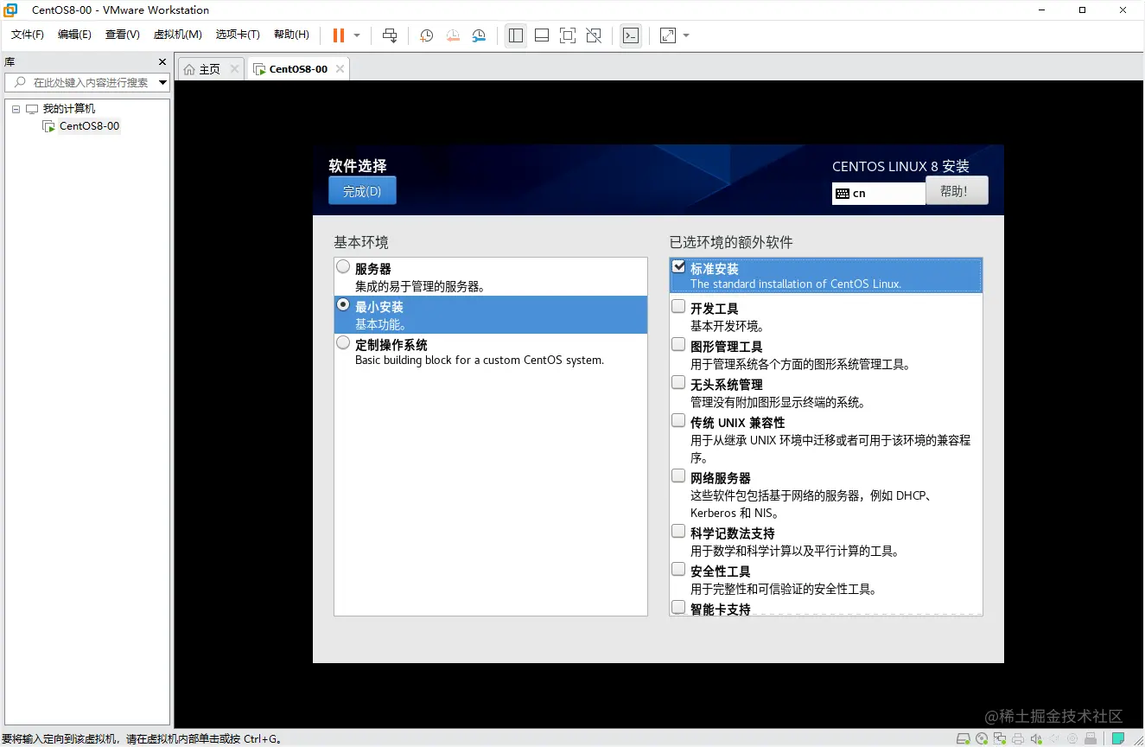Screen dimensions: 1145x747
Task: Open hard disk settings from status bar
Action: click(964, 738)
